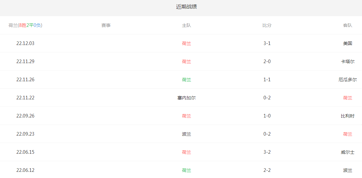Click home team 波兰 in the 22.09.23 row
This screenshot has height=178, width=362.
coord(186,134)
